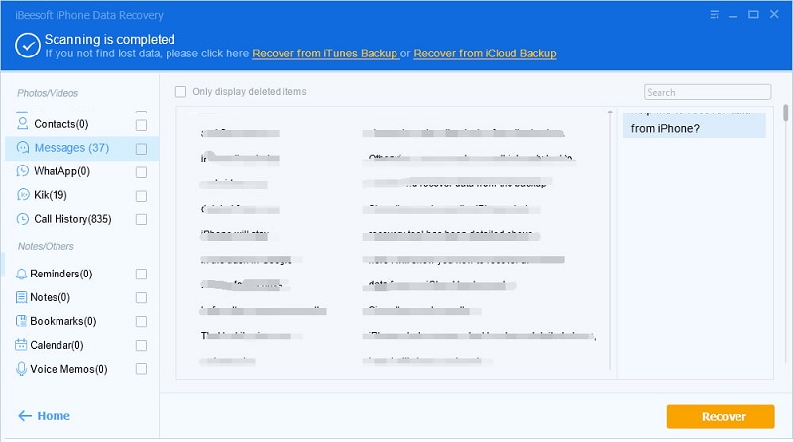
Task: Select Voice Memos(0) category
Action: 68,369
